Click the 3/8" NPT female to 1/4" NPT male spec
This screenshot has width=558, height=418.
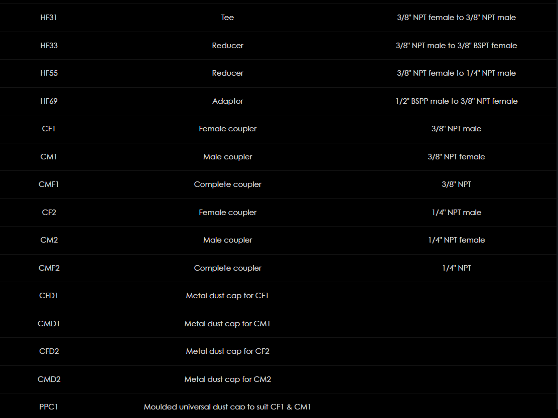456,73
